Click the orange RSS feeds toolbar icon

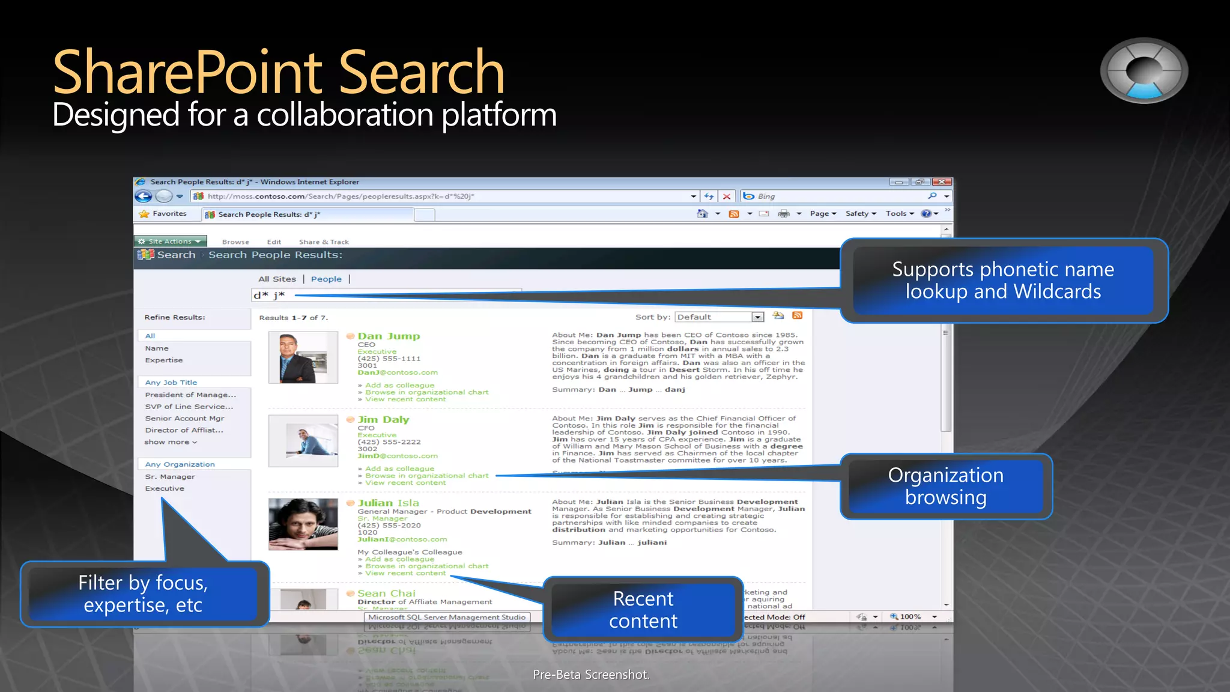tap(734, 214)
